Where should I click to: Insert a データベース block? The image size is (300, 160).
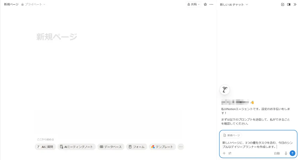tap(111, 147)
